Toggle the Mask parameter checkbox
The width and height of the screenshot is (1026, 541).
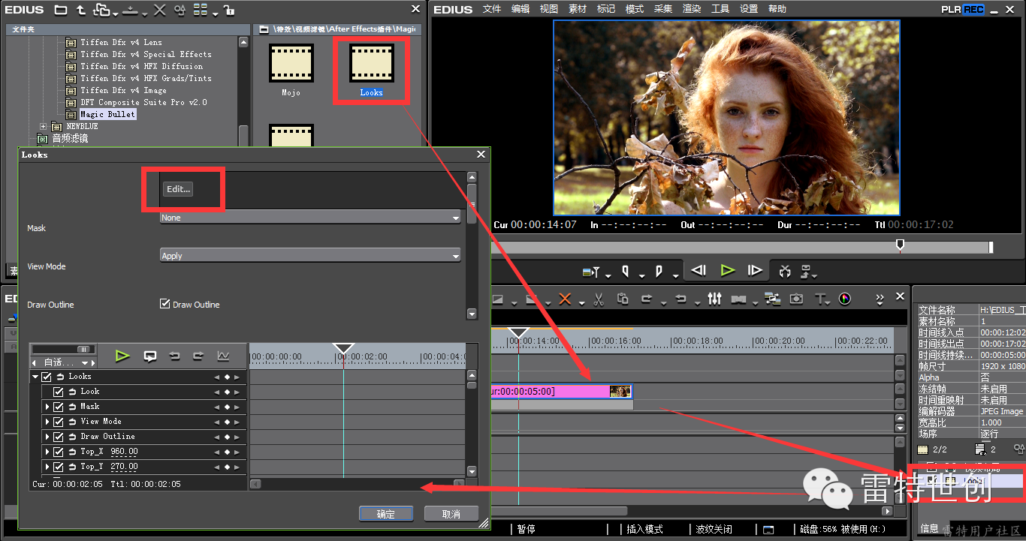[x=59, y=407]
